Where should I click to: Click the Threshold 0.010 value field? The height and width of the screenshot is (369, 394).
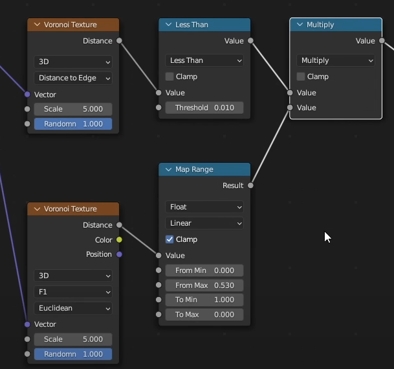coord(204,108)
